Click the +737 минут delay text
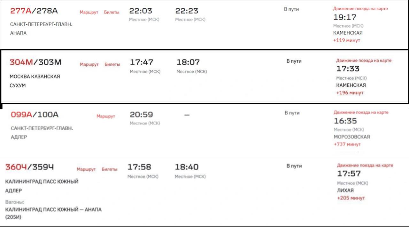 click(x=347, y=144)
